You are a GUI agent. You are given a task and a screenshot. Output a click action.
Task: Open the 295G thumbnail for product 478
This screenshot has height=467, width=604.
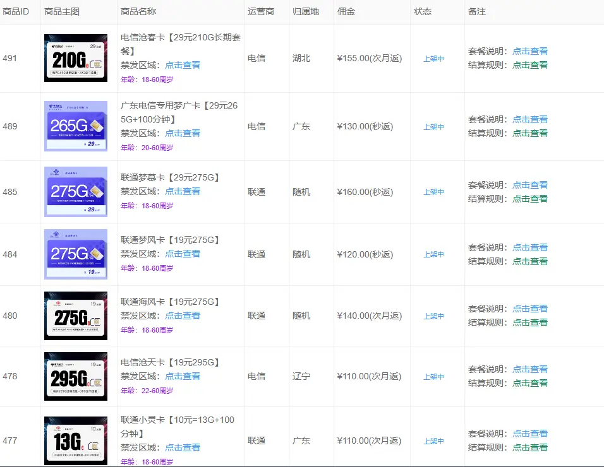[x=76, y=376]
